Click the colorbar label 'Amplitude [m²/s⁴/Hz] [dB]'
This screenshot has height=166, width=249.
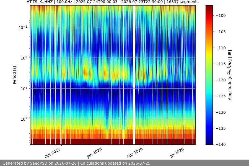(x=230, y=75)
